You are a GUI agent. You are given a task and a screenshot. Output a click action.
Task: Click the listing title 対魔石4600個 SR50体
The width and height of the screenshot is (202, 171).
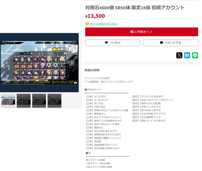coord(135,8)
